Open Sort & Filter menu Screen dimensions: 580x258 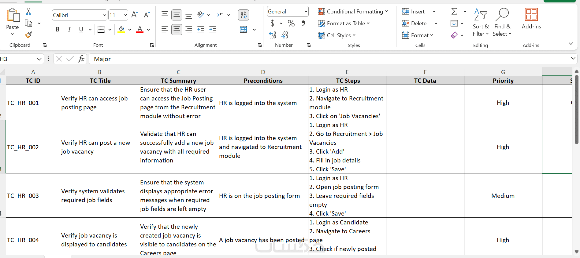481,22
